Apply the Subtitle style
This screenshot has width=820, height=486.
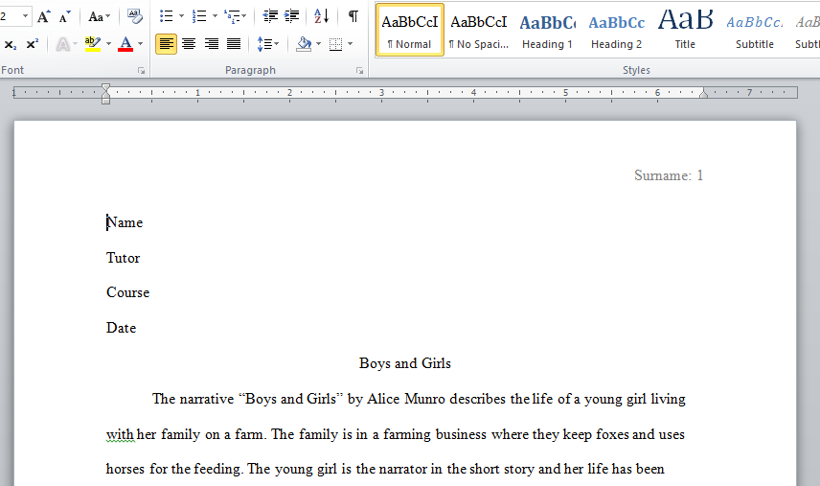(x=755, y=30)
